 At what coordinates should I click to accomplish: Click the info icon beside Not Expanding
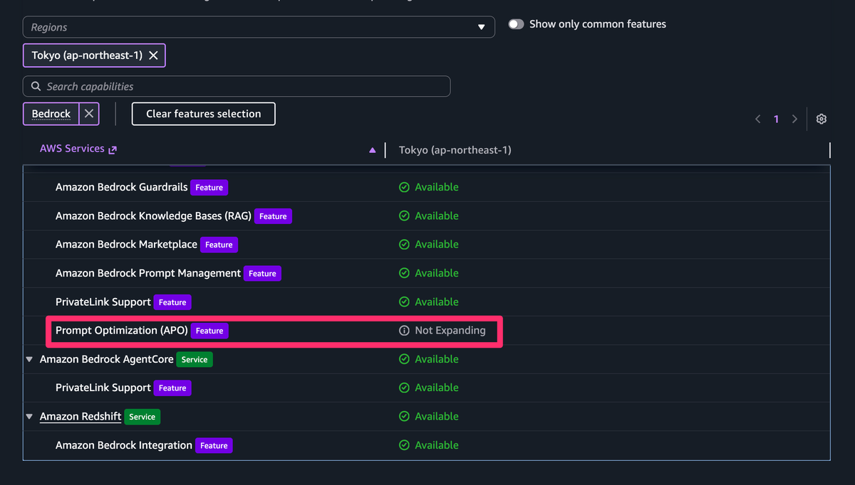[404, 331]
